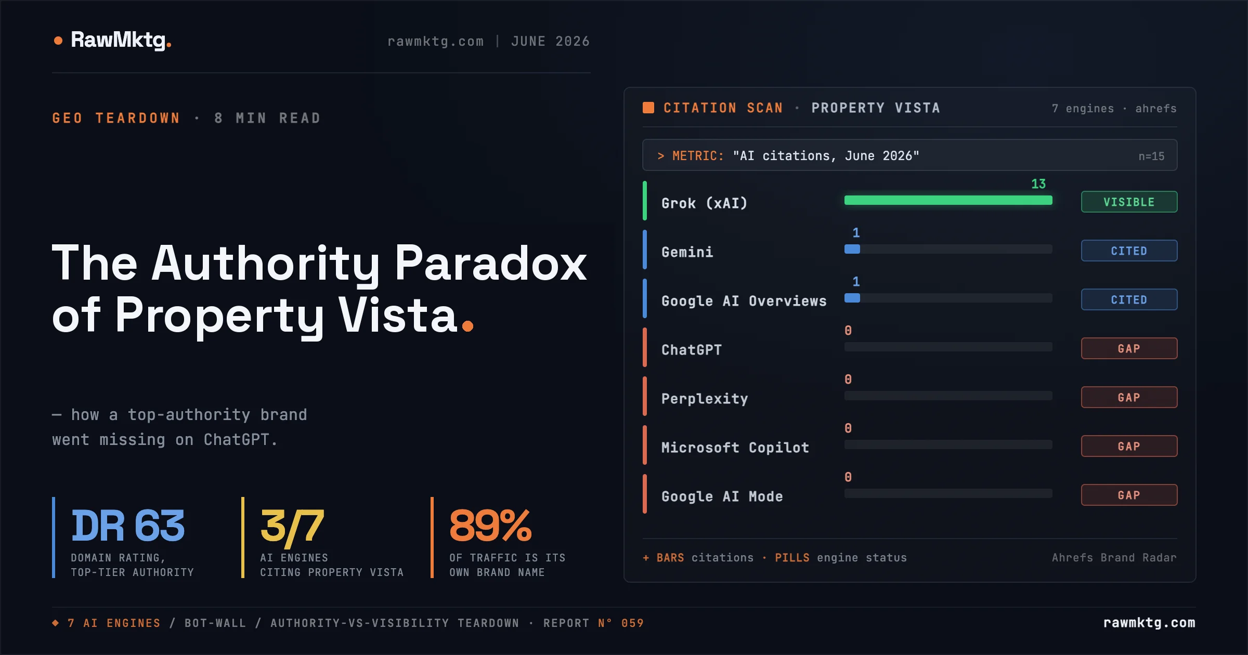Click the 'went missing on ChatGPT.' subtitle line
This screenshot has width=1248, height=655.
165,440
